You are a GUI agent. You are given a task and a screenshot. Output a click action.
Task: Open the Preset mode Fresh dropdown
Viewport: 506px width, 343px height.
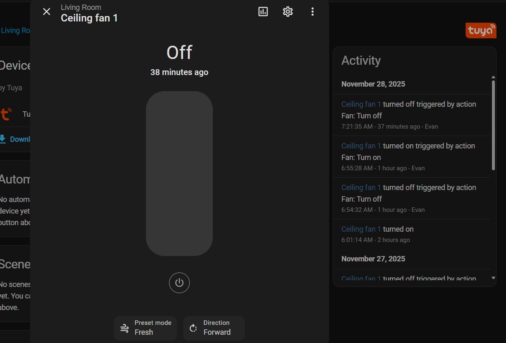point(145,328)
